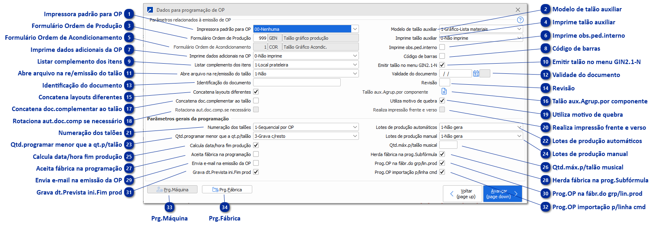The image size is (655, 229).
Task: Open Qtd.programar menor que a qt.p/talão dropdown
Action: [x=355, y=136]
